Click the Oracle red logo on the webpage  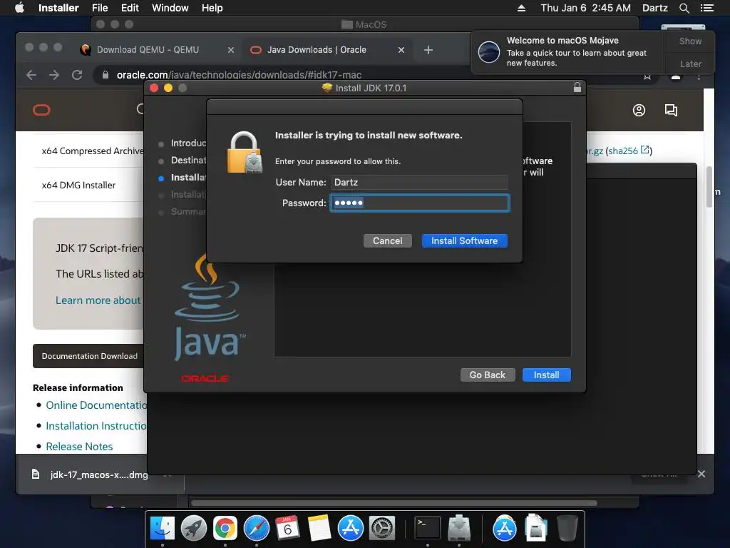(41, 110)
